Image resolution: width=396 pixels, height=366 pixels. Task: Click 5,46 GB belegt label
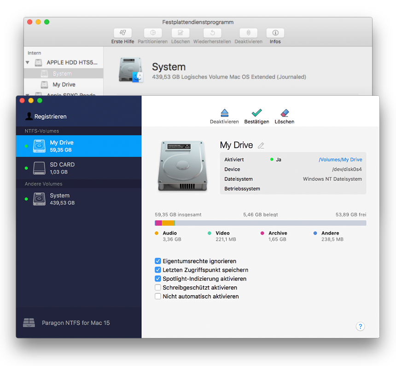pos(260,215)
